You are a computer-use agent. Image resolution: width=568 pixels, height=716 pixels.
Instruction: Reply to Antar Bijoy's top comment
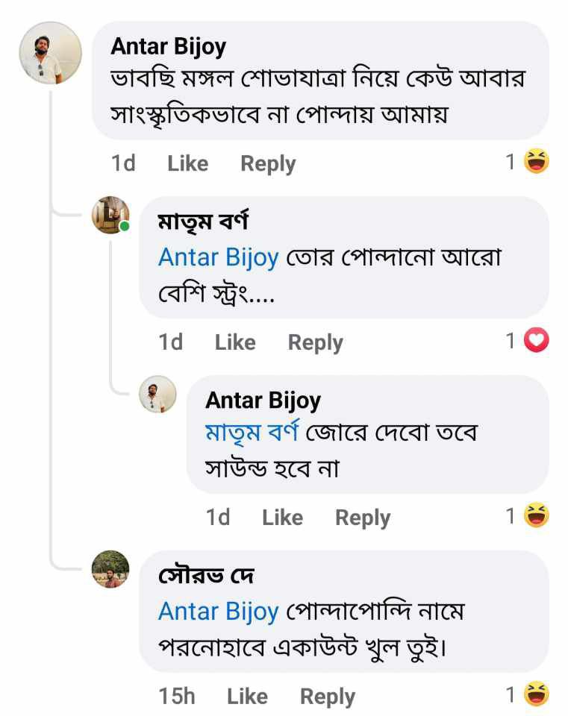coord(268,163)
